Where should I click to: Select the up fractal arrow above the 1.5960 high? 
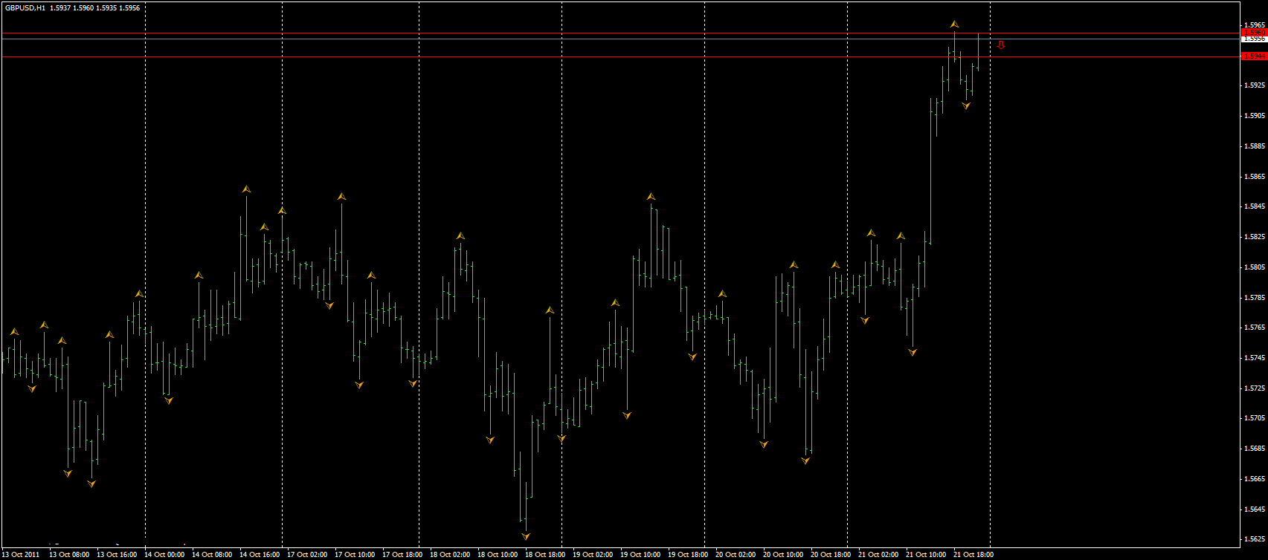[x=954, y=25]
